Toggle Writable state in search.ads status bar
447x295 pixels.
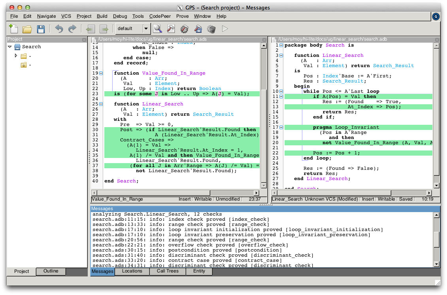[203, 199]
